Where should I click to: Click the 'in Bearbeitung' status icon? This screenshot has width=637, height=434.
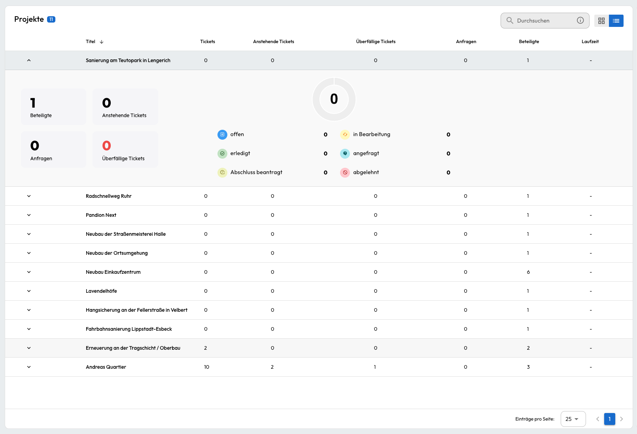[345, 135]
